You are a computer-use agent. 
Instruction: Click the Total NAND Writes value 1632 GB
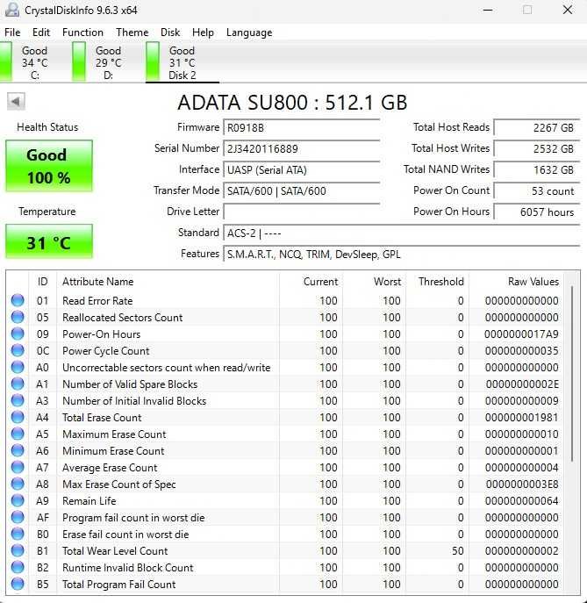point(537,170)
